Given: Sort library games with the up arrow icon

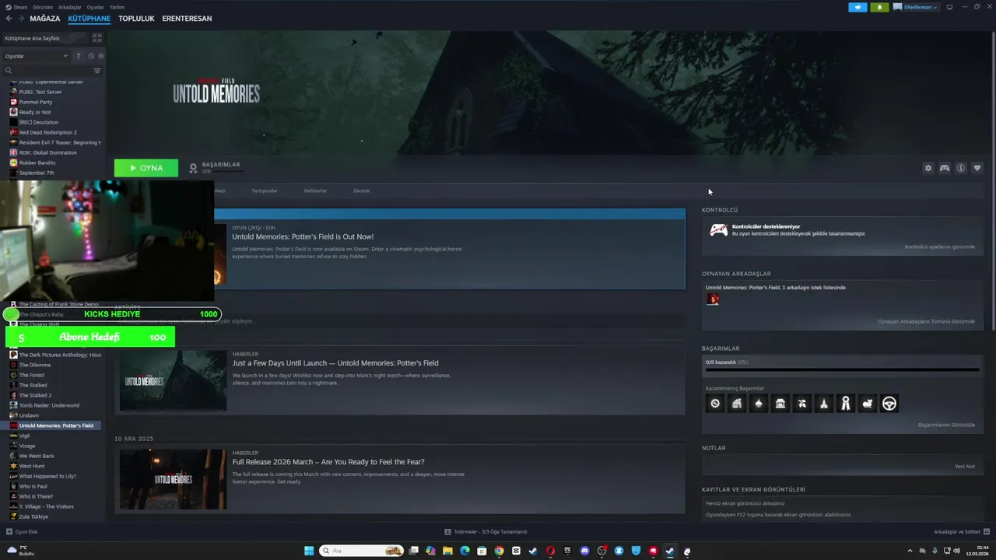Looking at the screenshot, I should [x=78, y=56].
